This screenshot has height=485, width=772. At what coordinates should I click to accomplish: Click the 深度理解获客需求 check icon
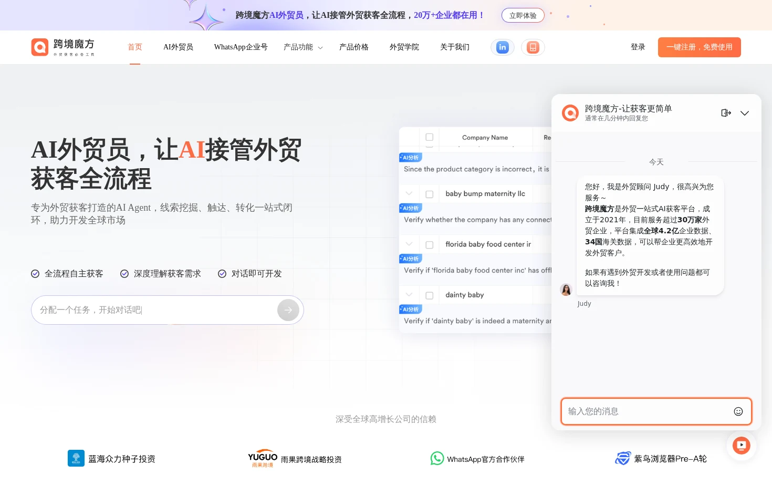coord(124,274)
